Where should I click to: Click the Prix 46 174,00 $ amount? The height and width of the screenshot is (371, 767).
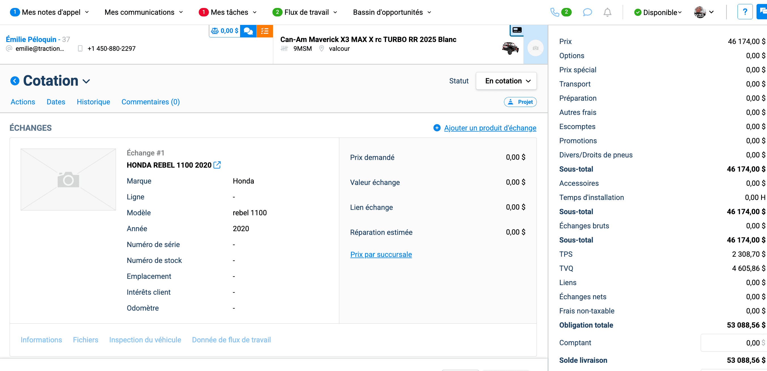pos(747,41)
